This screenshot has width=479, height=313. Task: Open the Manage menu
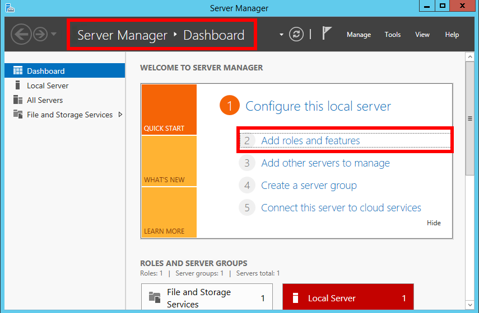(359, 35)
